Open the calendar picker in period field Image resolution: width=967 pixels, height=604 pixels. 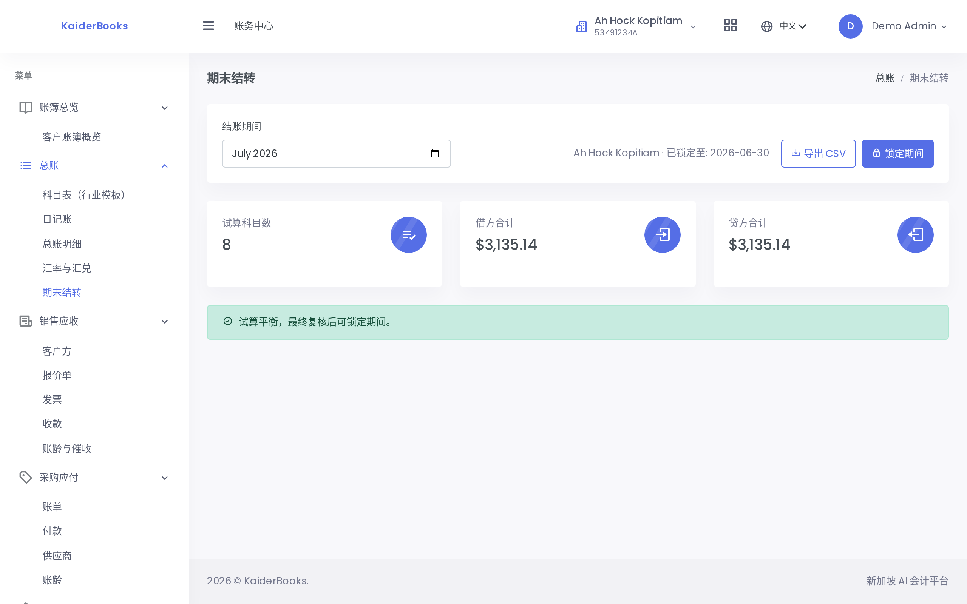434,153
